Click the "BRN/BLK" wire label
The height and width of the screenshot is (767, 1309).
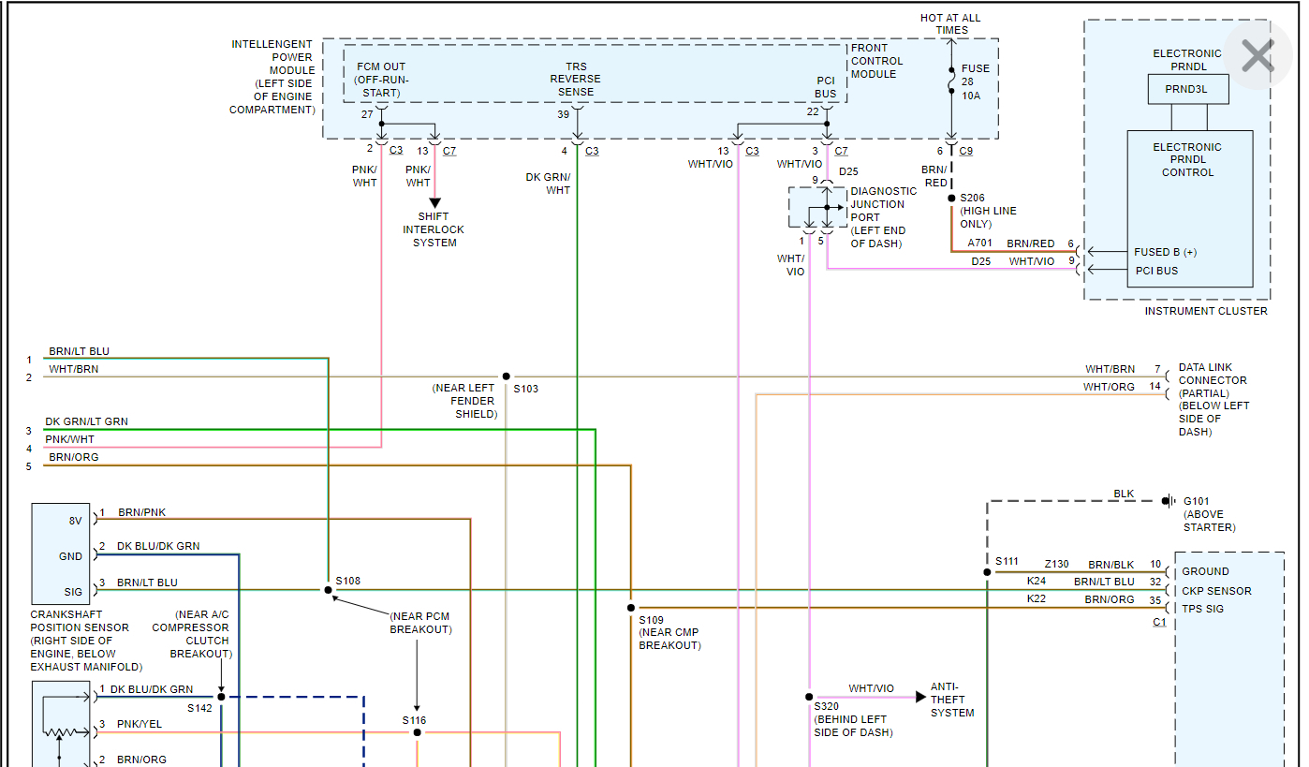(x=1111, y=565)
